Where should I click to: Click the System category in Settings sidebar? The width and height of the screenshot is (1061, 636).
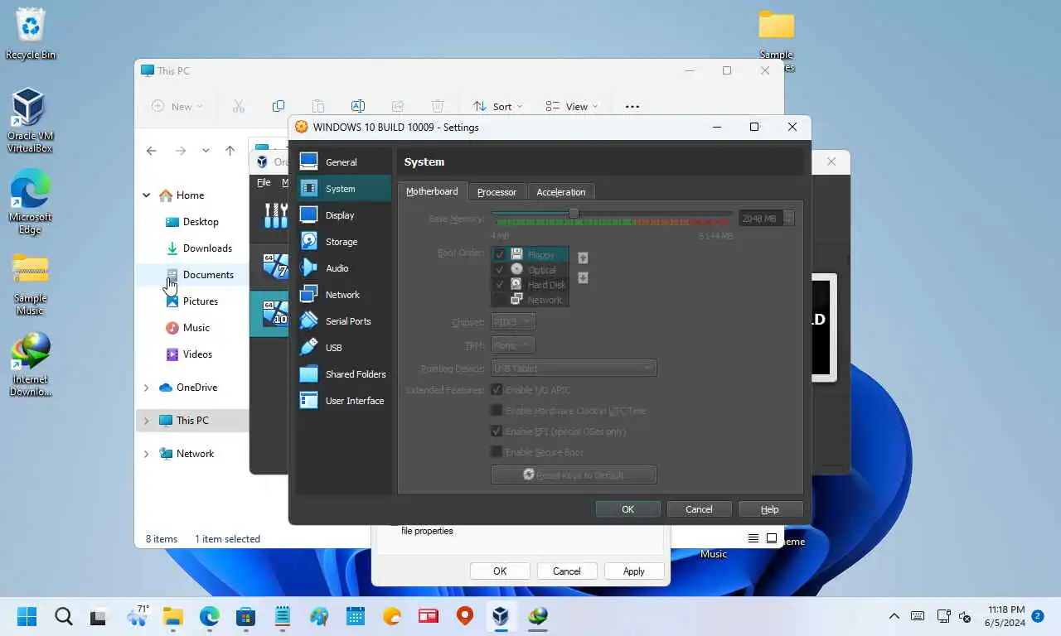[x=344, y=189]
